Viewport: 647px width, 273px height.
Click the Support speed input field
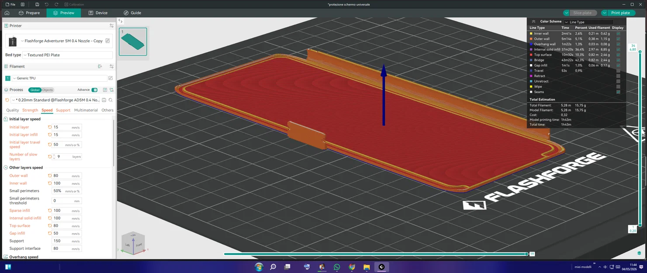[66, 241]
